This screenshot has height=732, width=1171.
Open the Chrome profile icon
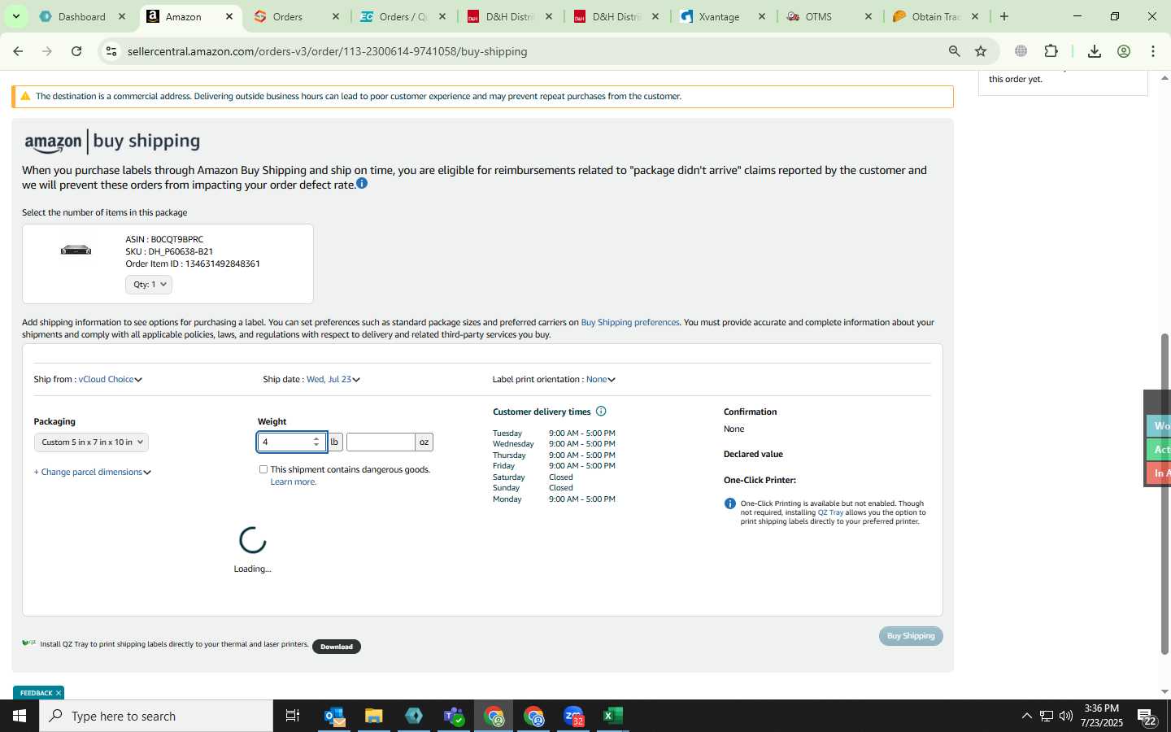pos(1124,51)
